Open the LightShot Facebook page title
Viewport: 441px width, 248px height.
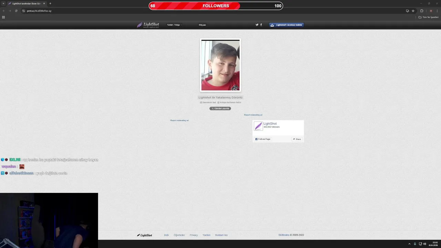(270, 124)
